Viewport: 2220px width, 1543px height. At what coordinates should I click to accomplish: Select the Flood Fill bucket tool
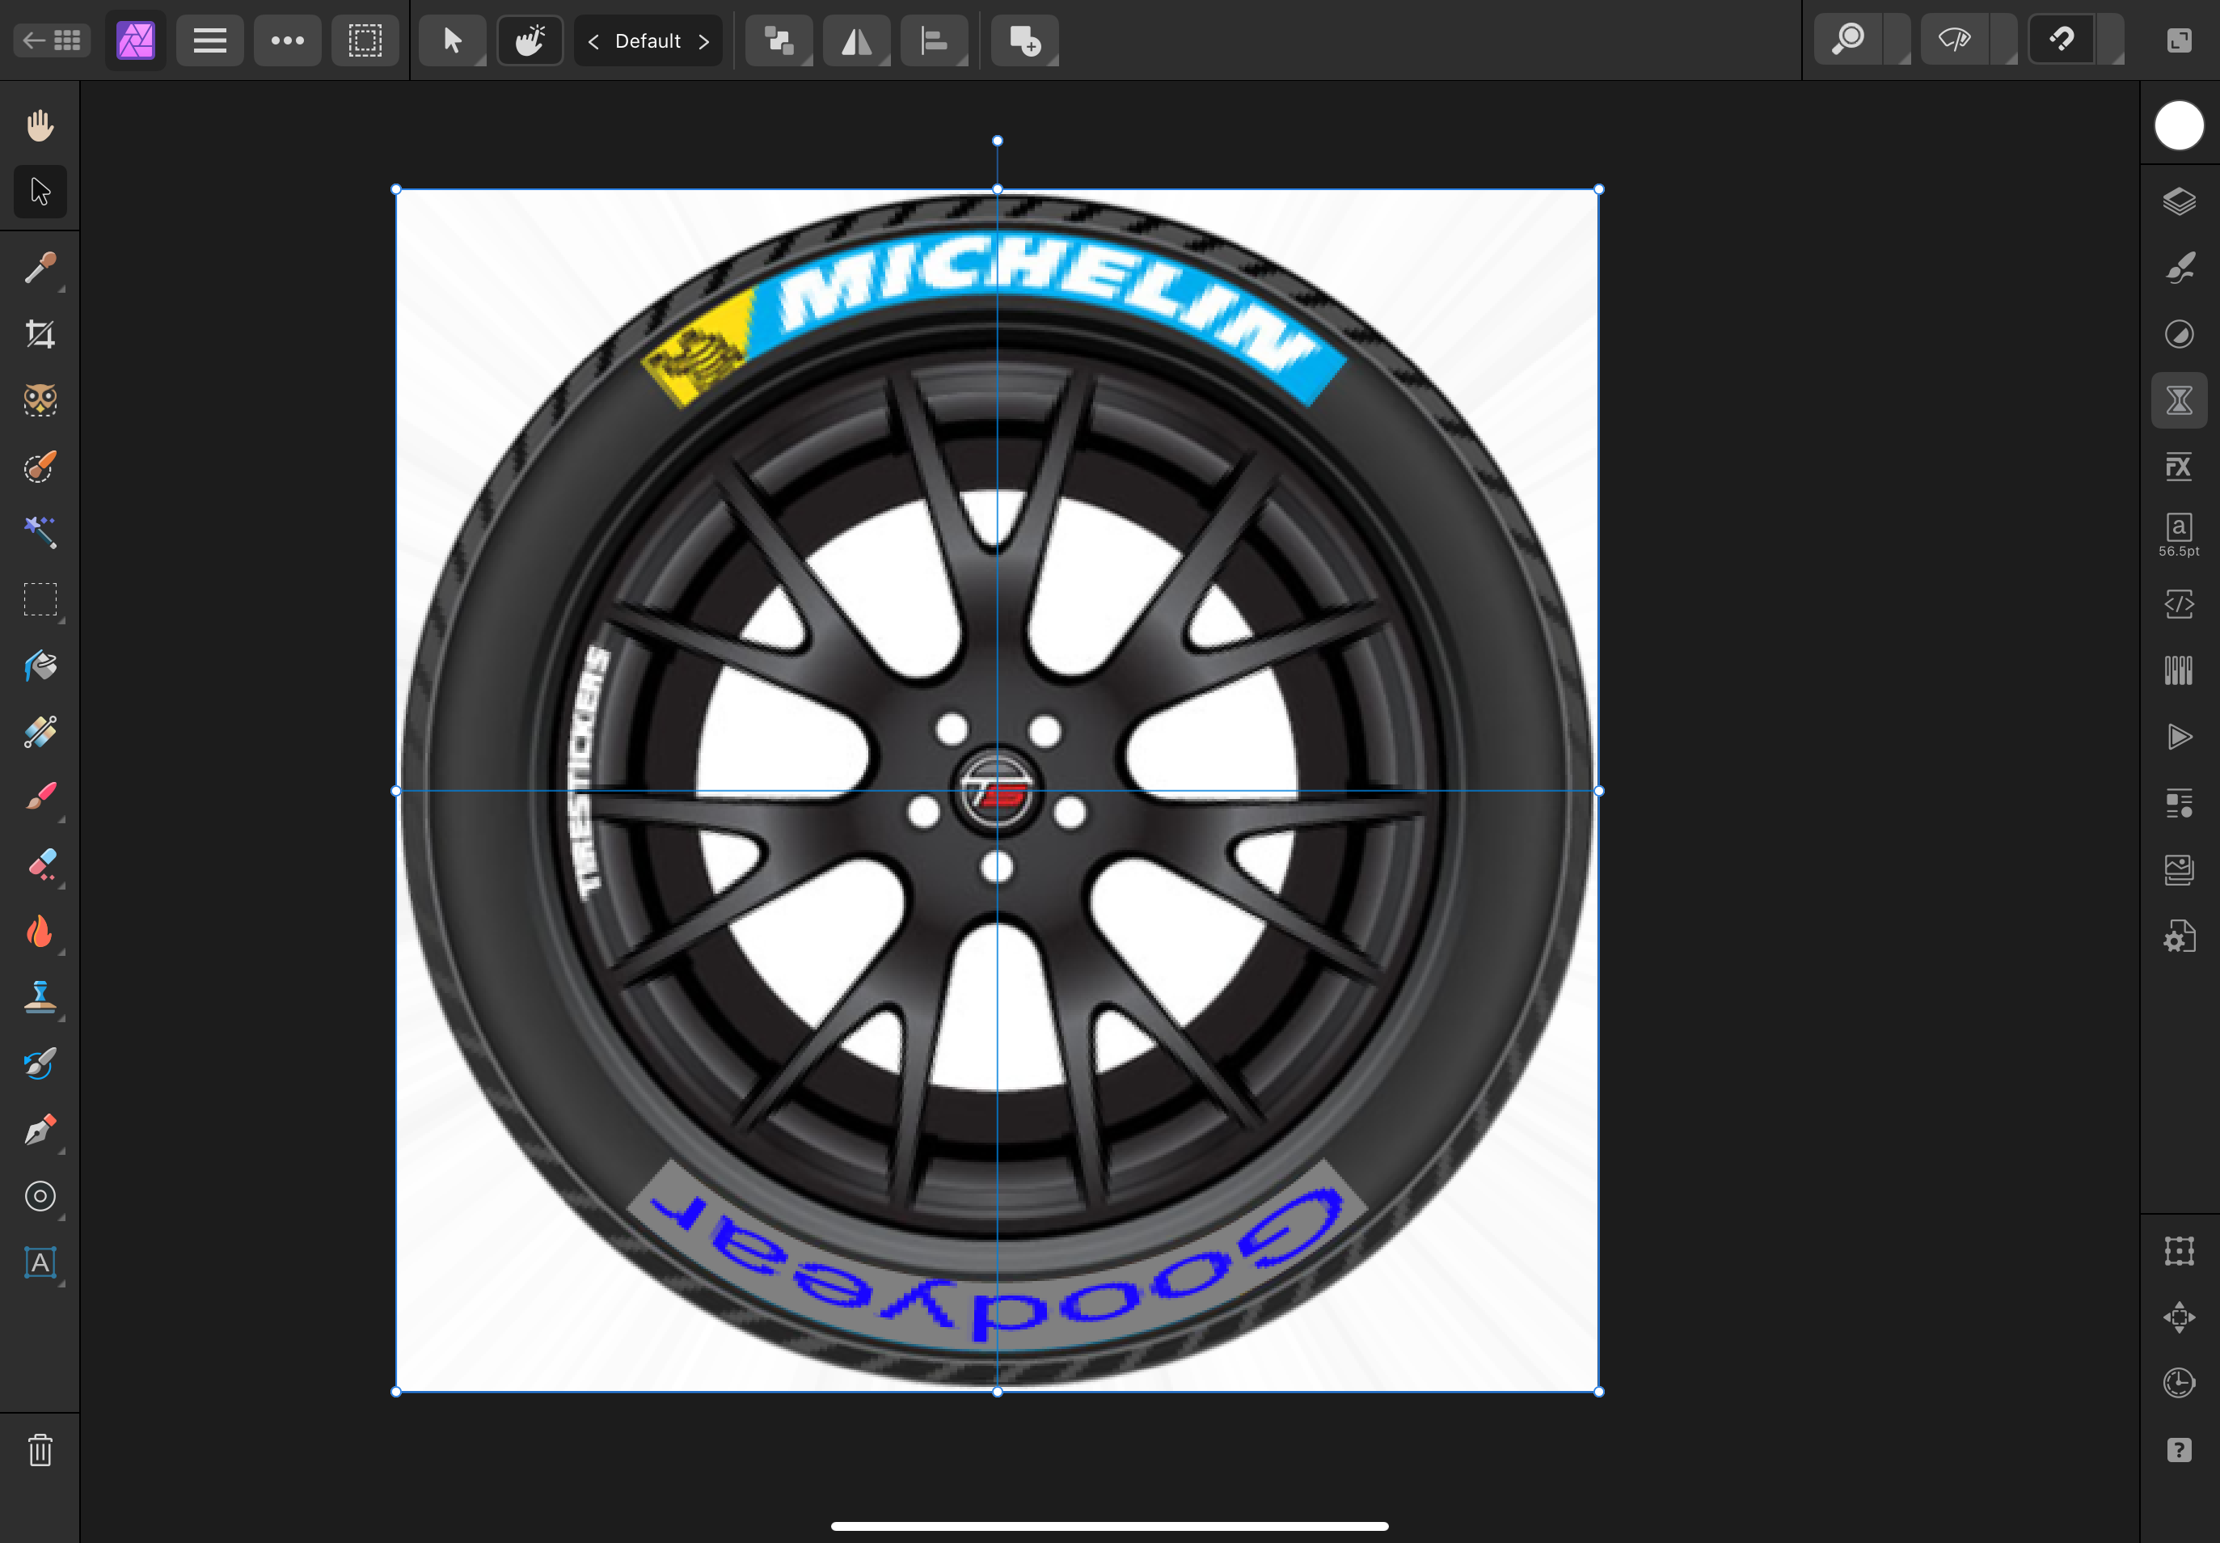[x=40, y=666]
